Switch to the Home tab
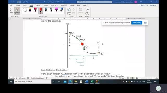Screen dimensions: 167x93 18,5
